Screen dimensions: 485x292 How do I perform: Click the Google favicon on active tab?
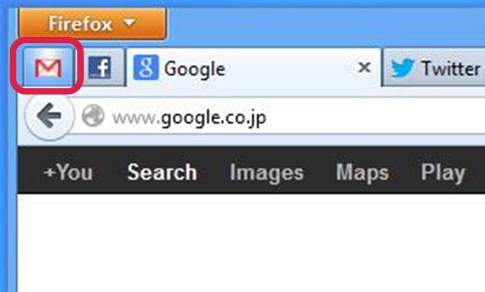point(146,67)
